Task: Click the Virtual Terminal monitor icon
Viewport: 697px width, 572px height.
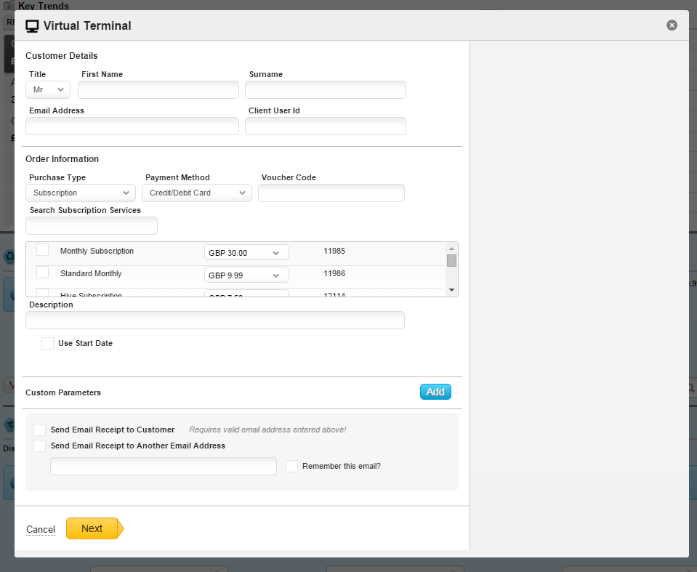Action: point(32,26)
